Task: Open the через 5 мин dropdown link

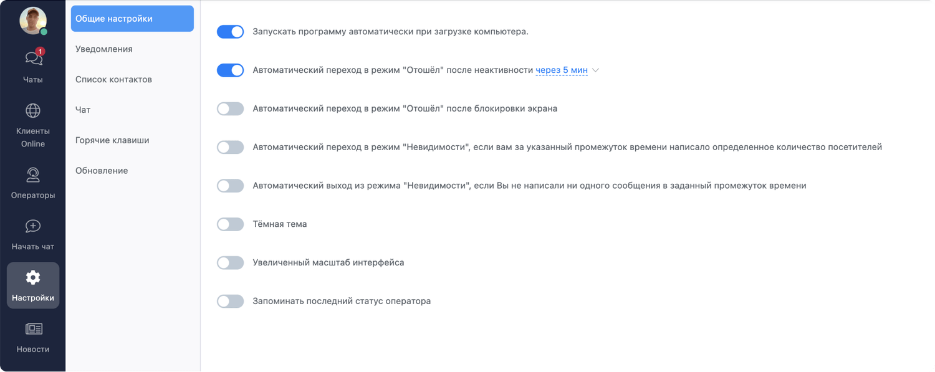Action: 562,70
